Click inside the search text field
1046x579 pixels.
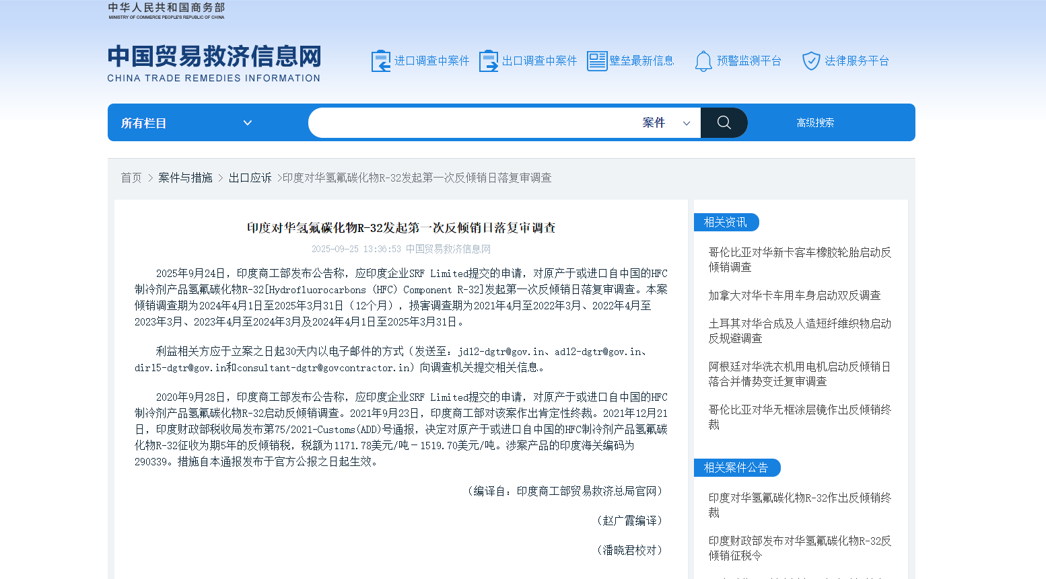[471, 123]
